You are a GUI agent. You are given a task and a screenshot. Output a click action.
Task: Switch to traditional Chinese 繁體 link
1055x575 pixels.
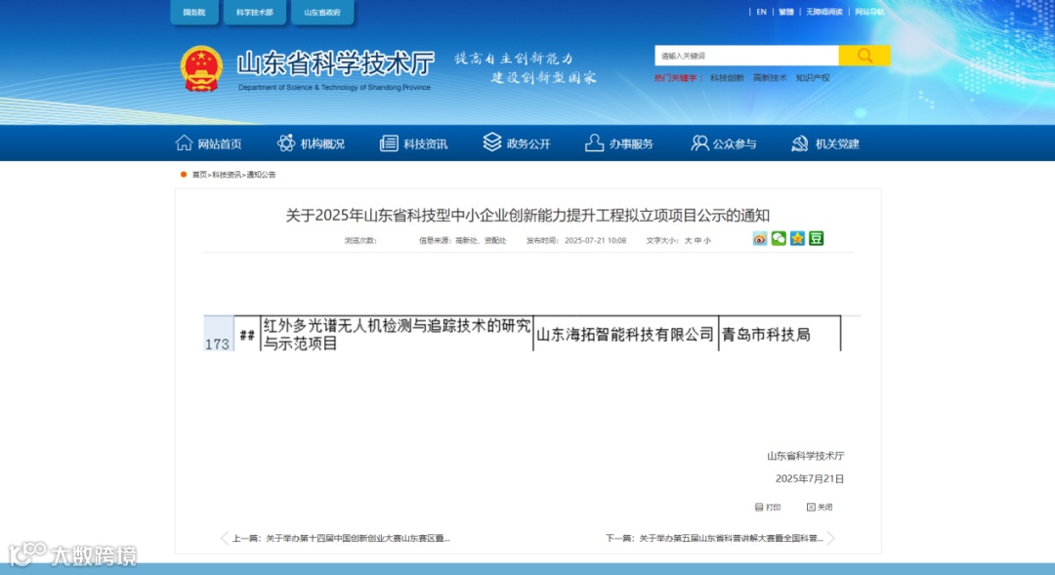point(785,12)
